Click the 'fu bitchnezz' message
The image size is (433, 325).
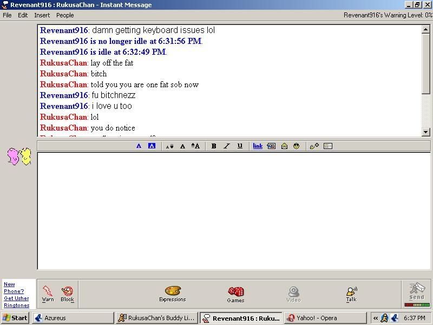point(114,95)
